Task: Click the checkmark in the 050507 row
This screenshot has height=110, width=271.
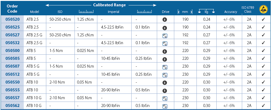Action: pos(263,66)
